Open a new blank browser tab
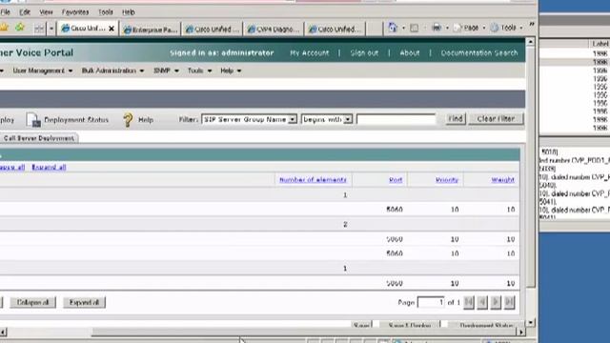Image resolution: width=610 pixels, height=343 pixels. (375, 30)
